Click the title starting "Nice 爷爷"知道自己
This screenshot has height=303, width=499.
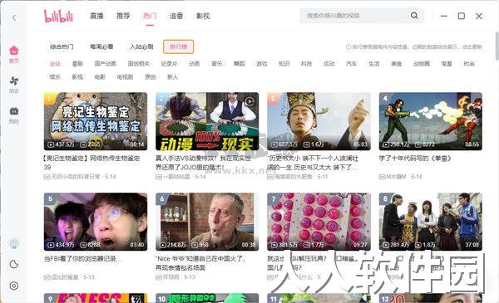tap(200, 263)
